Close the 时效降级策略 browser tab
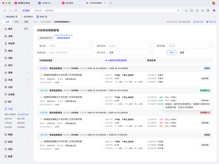Image resolution: width=219 pixels, height=164 pixels. click(105, 3)
